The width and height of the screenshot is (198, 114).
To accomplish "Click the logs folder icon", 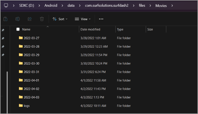I will tap(21, 106).
